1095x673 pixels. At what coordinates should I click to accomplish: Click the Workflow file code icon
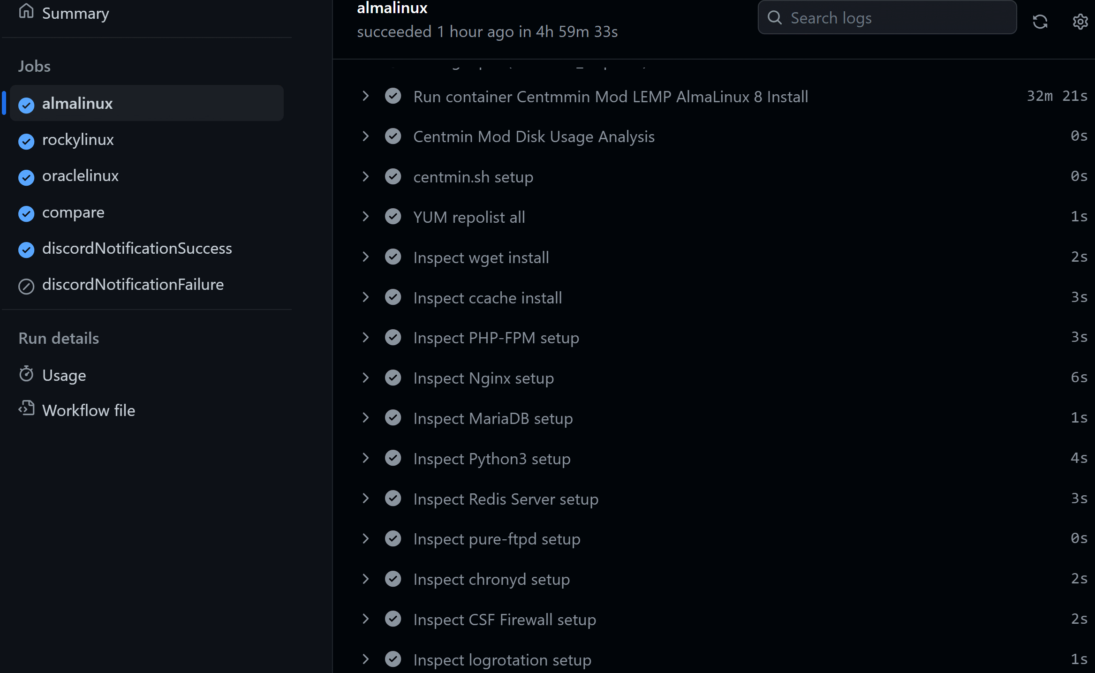pos(26,408)
